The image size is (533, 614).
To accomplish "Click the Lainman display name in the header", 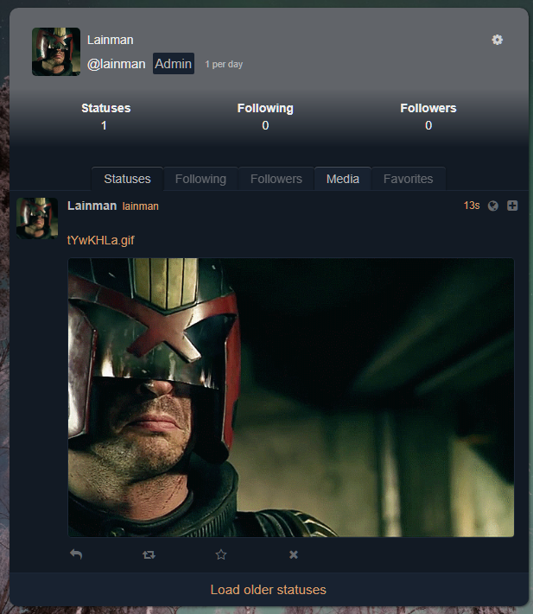I will [110, 40].
